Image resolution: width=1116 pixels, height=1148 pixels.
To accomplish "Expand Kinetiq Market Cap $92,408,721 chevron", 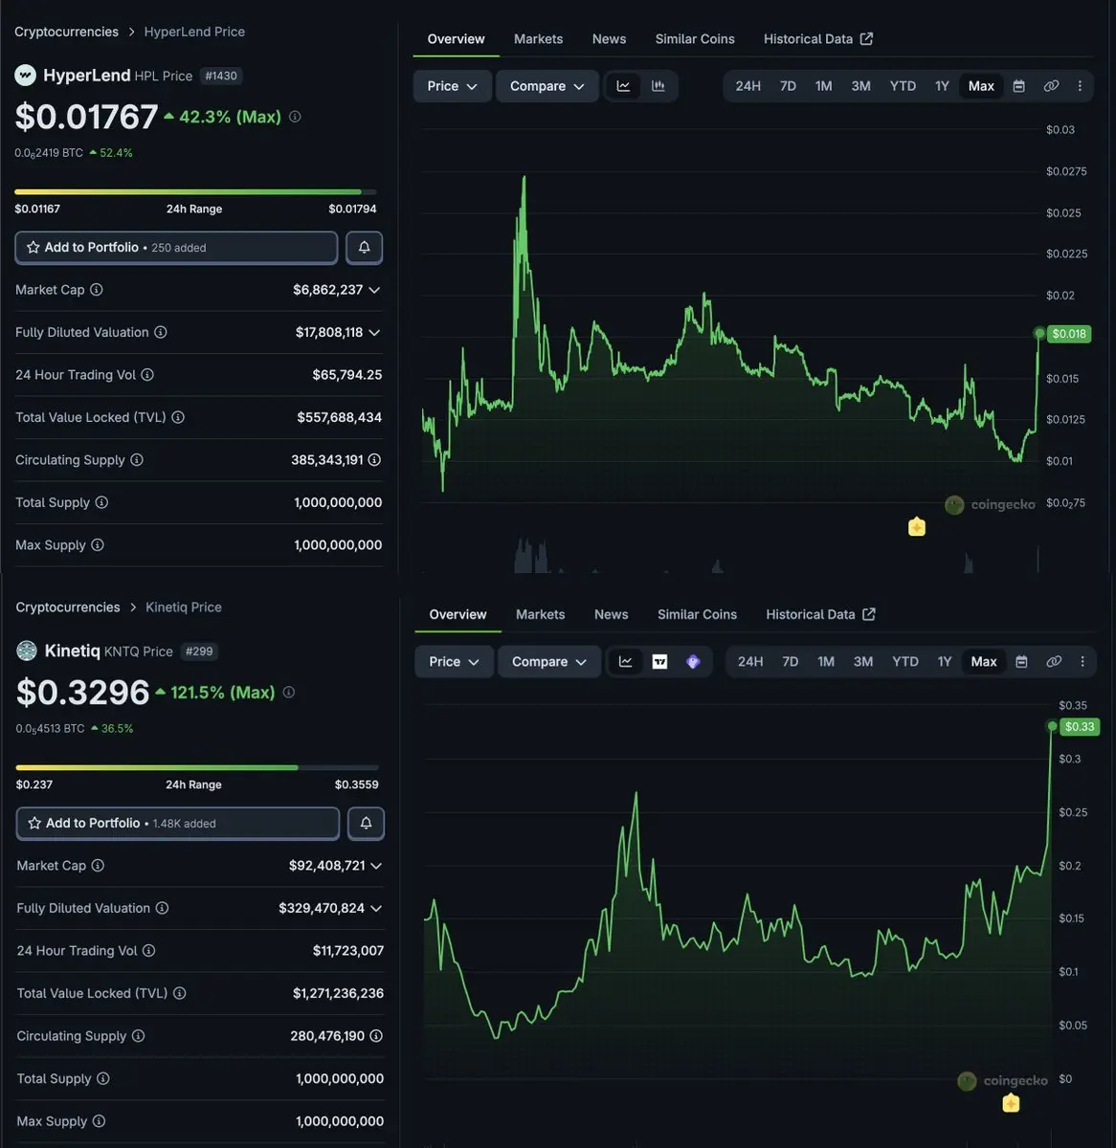I will [x=376, y=866].
